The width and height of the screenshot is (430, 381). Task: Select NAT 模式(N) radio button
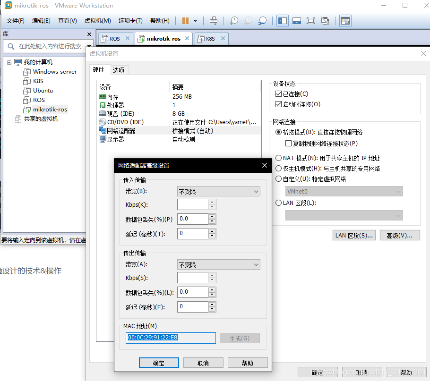(278, 158)
